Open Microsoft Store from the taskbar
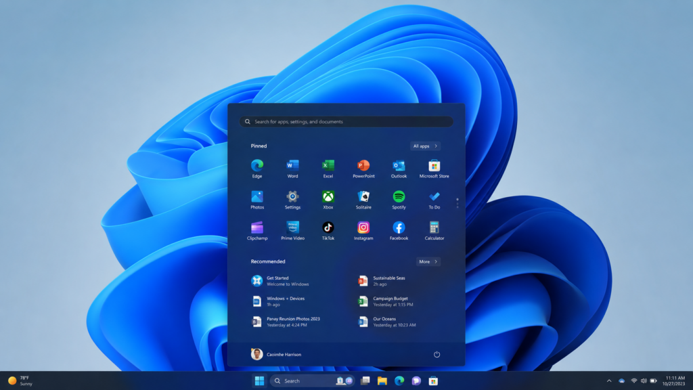This screenshot has height=390, width=693. click(433, 381)
